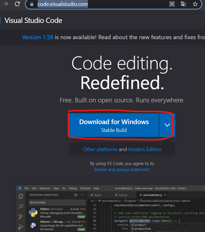
Task: Open View menu in the preview screenshot
Action: [56, 188]
